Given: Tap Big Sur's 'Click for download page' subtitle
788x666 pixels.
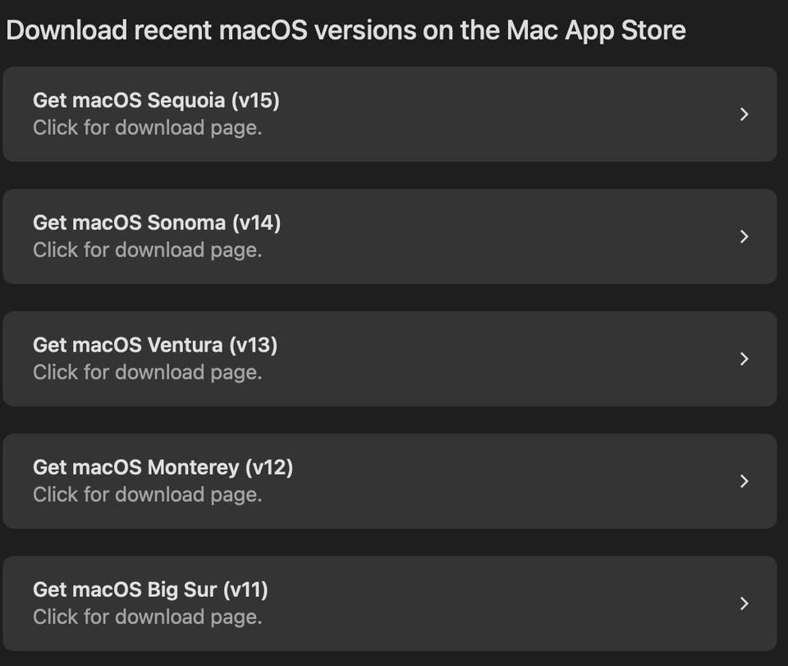Looking at the screenshot, I should click(148, 618).
